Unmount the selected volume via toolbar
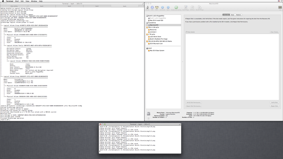 pos(162,8)
